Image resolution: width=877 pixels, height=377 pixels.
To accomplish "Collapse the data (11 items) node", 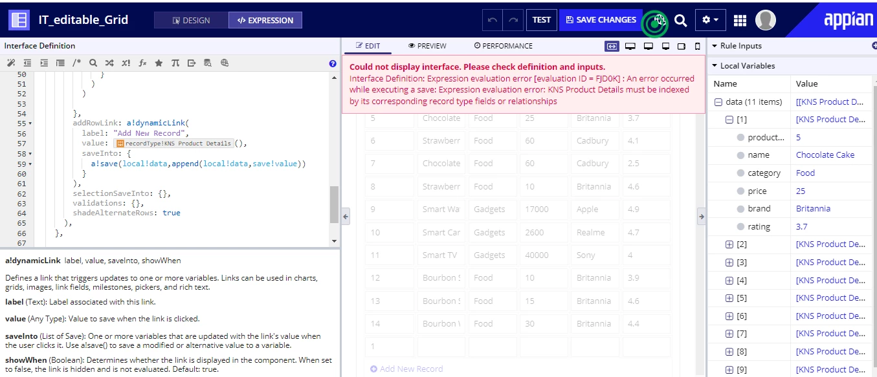I will point(718,102).
